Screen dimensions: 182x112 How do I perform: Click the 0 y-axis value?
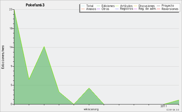[x=12, y=104]
